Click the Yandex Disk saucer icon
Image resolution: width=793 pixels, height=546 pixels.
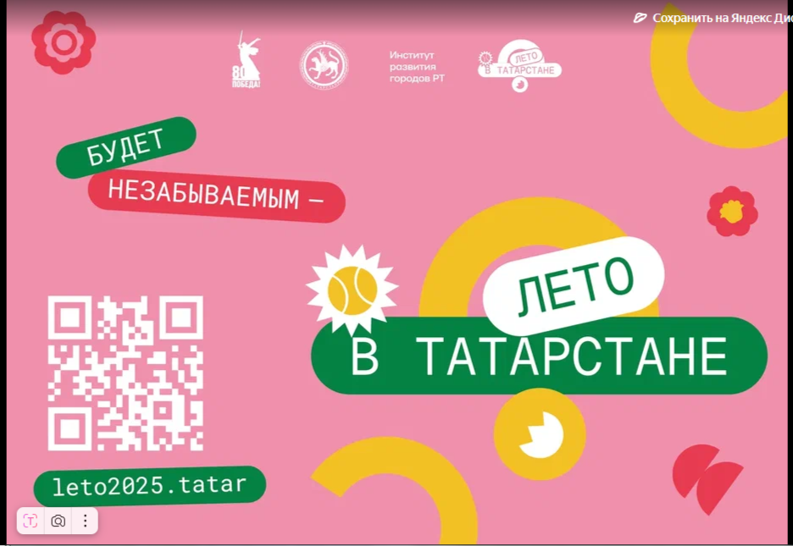(640, 18)
